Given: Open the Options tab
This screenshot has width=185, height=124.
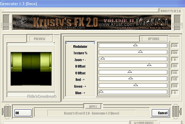Looking at the screenshot, I should point(153,39).
